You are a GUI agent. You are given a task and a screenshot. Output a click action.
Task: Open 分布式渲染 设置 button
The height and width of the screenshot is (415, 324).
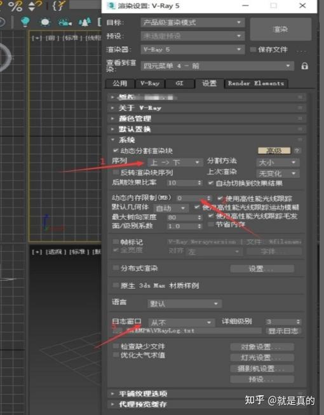(x=262, y=269)
